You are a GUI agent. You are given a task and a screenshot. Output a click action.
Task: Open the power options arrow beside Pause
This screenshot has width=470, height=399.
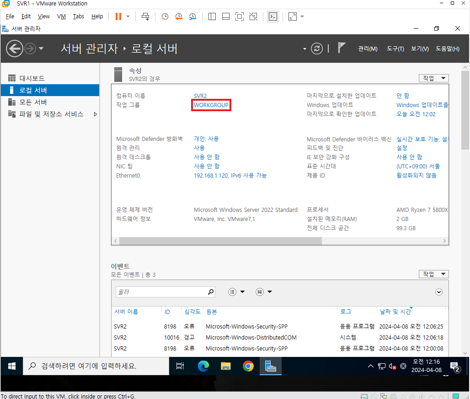[x=128, y=16]
